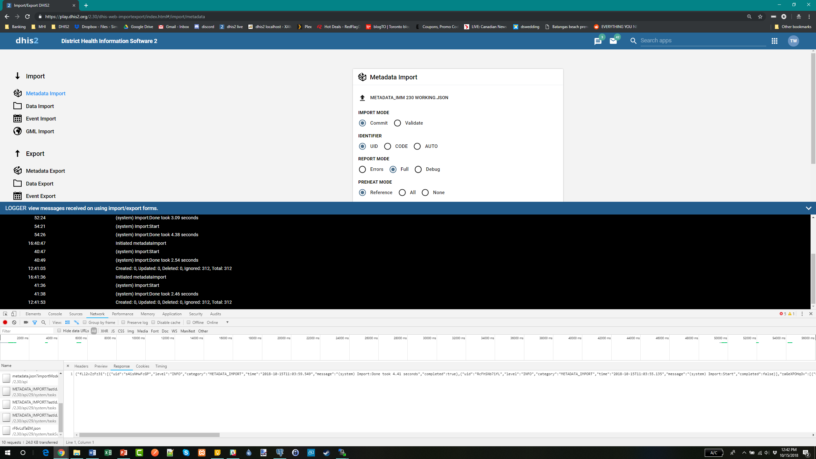Switch to the Console tab in DevTools
The height and width of the screenshot is (459, 816).
pos(55,314)
